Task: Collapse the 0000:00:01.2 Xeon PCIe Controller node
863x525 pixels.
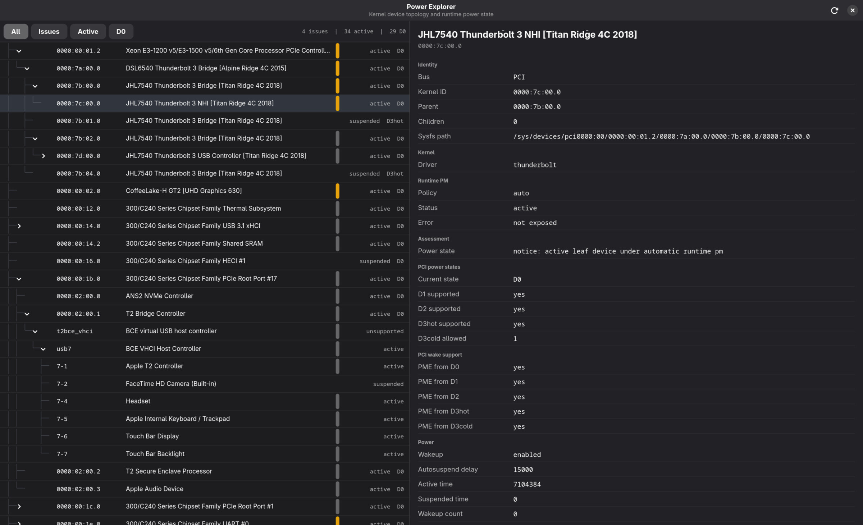Action: pos(19,51)
